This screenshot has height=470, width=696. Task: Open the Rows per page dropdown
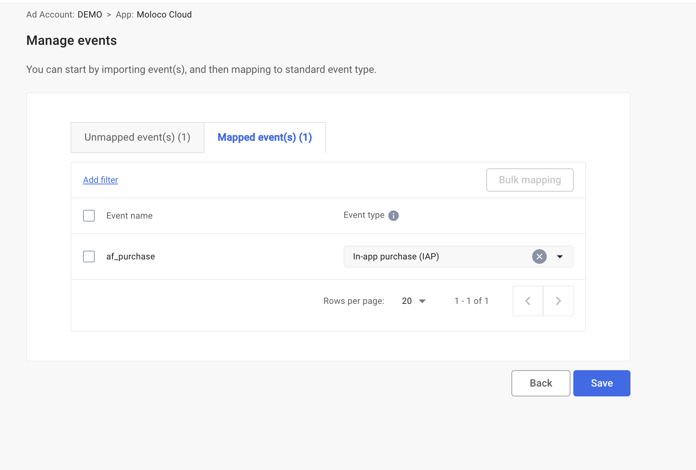pos(414,301)
